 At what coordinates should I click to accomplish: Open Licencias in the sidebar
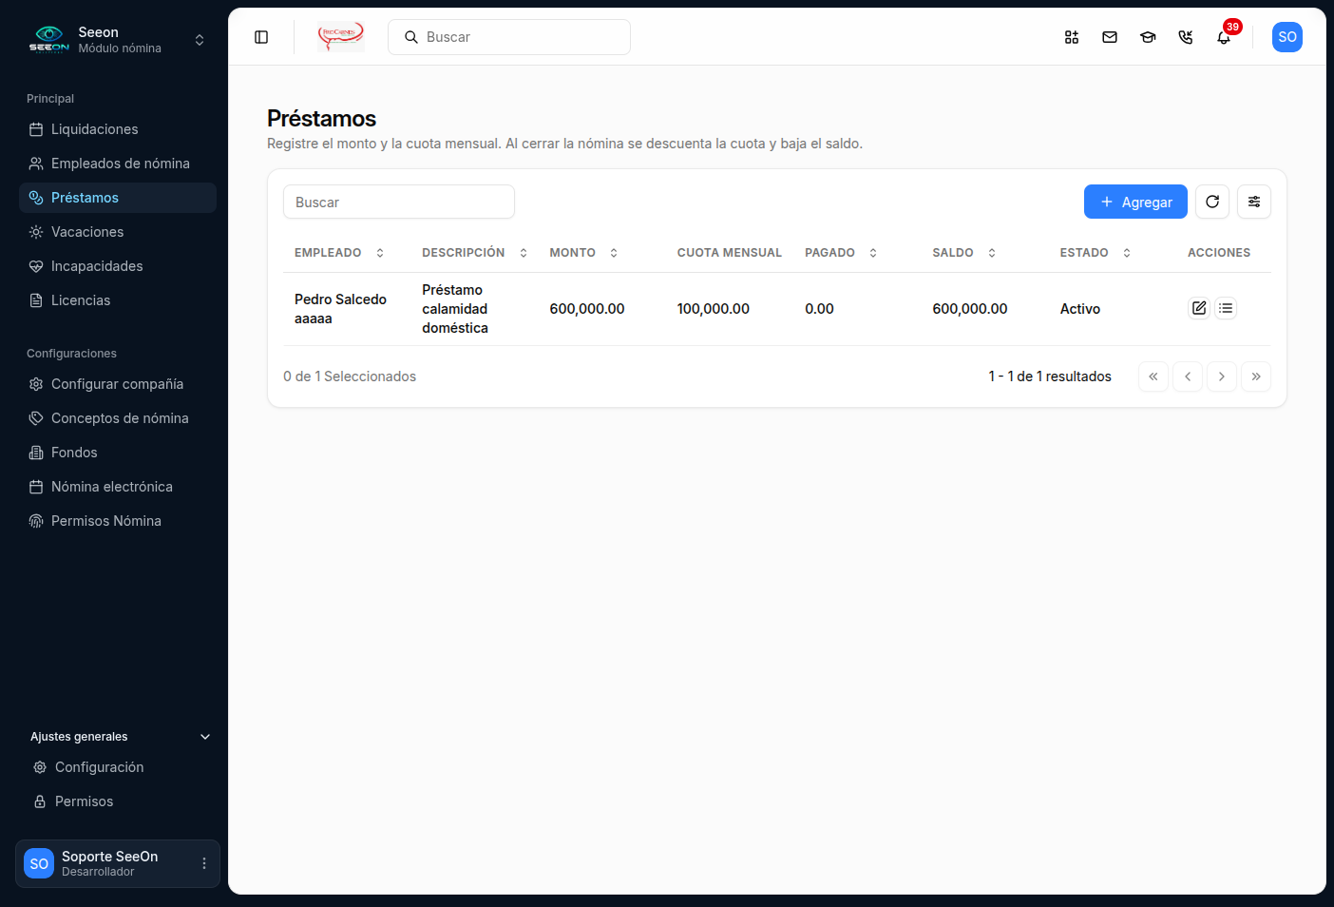[x=118, y=300]
